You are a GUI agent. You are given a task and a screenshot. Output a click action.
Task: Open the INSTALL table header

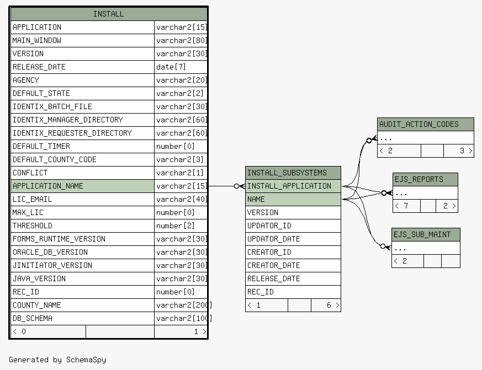[108, 14]
